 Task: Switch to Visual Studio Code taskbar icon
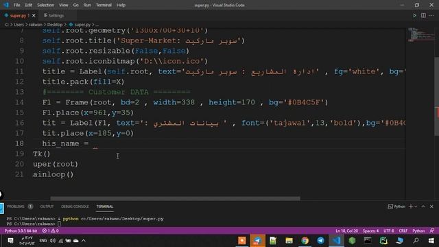click(x=336, y=241)
